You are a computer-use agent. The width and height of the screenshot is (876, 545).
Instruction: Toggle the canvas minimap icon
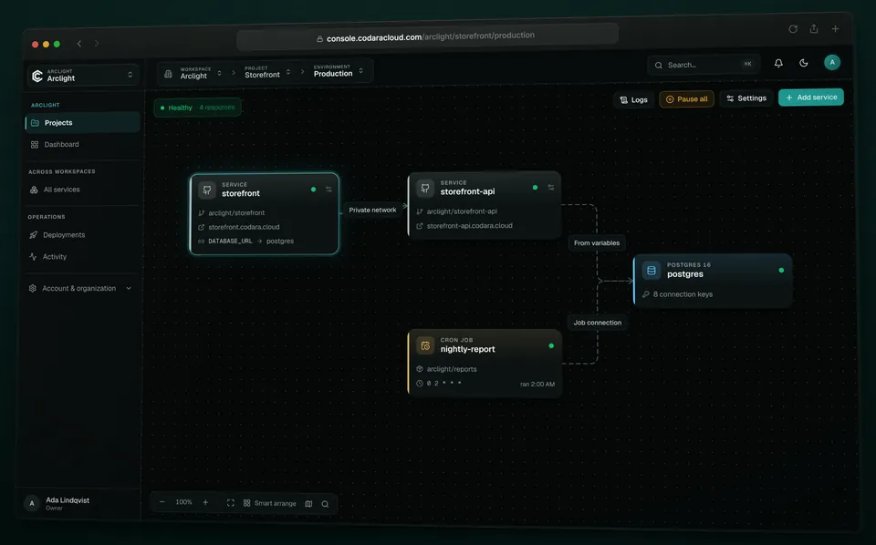[x=308, y=504]
